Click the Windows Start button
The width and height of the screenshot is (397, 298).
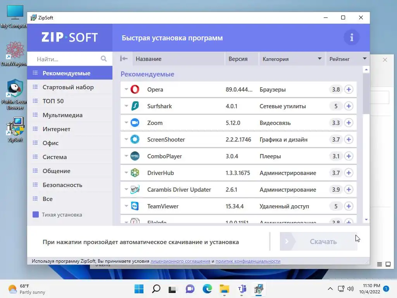[x=139, y=289]
